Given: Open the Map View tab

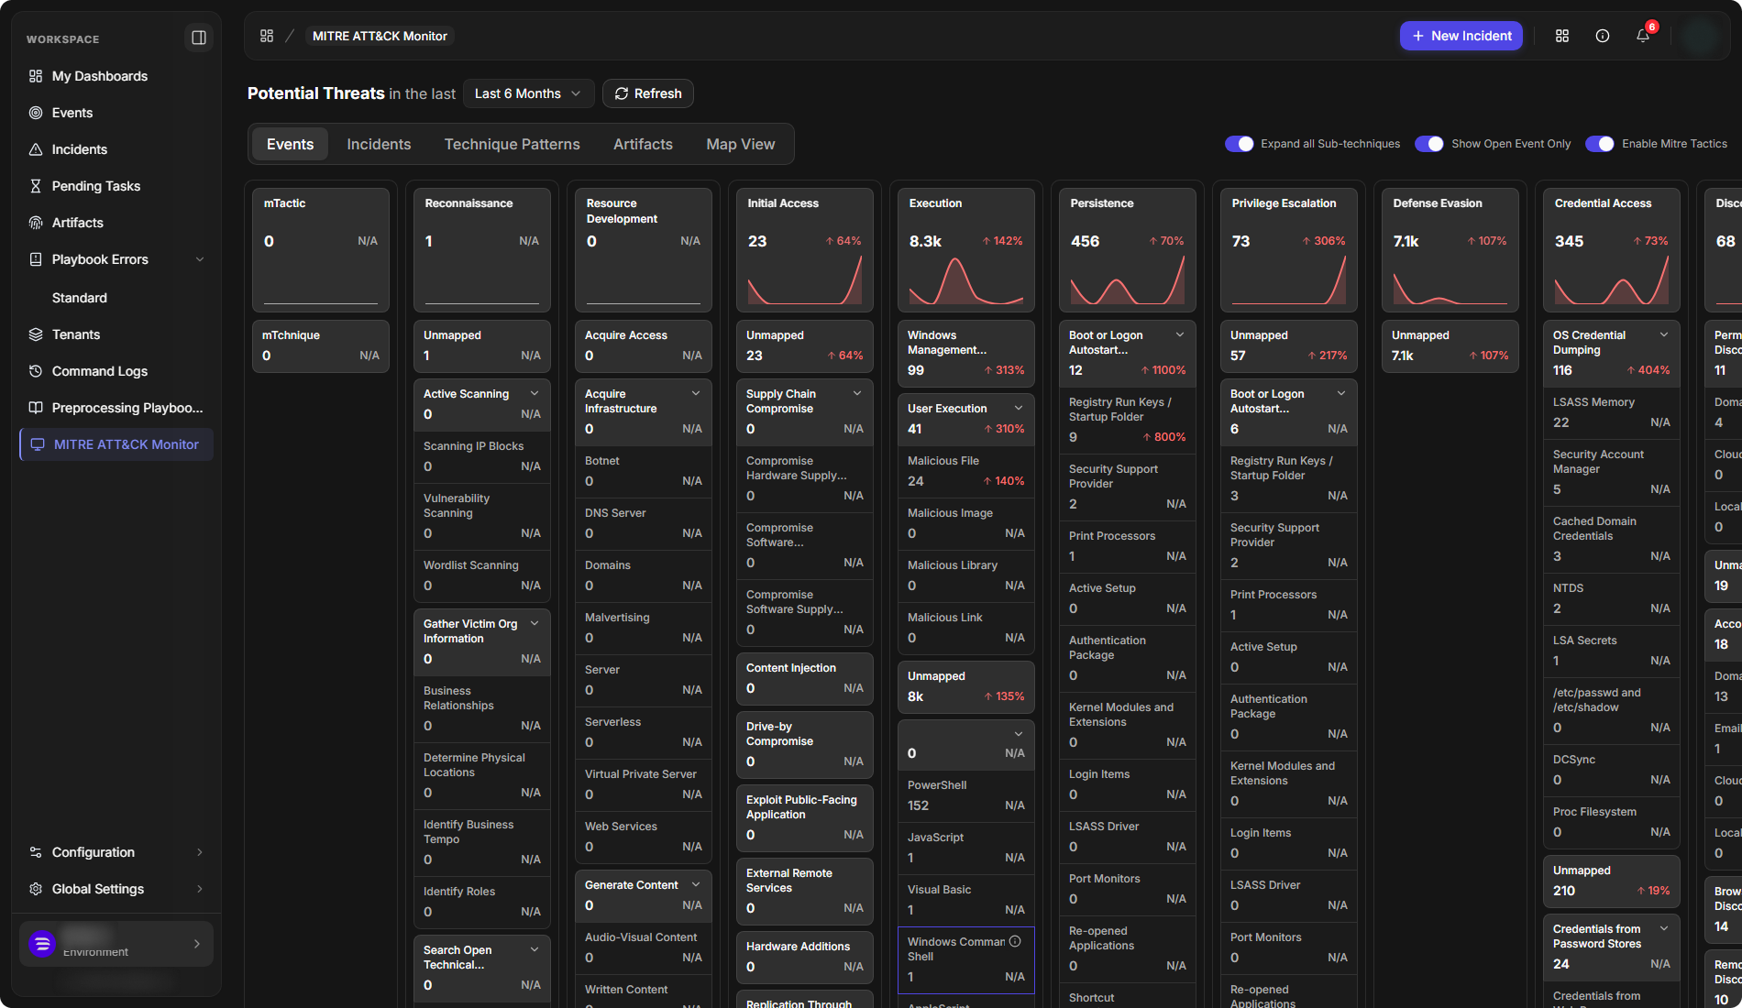Looking at the screenshot, I should tap(741, 144).
